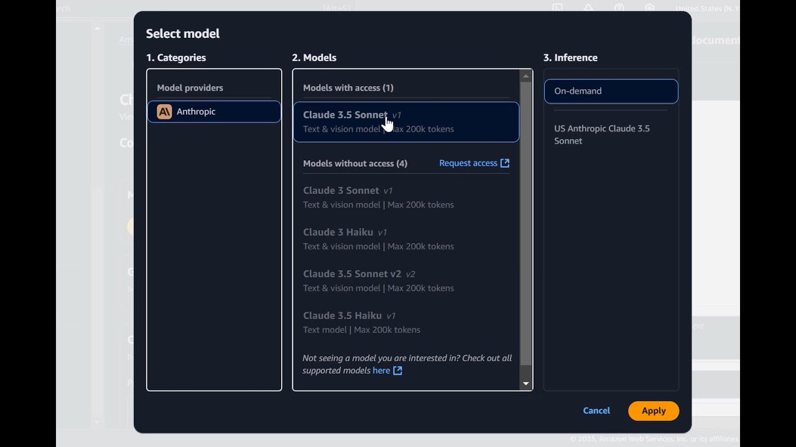Click 'Models without access (4)' heading
This screenshot has height=447, width=796.
click(x=355, y=163)
